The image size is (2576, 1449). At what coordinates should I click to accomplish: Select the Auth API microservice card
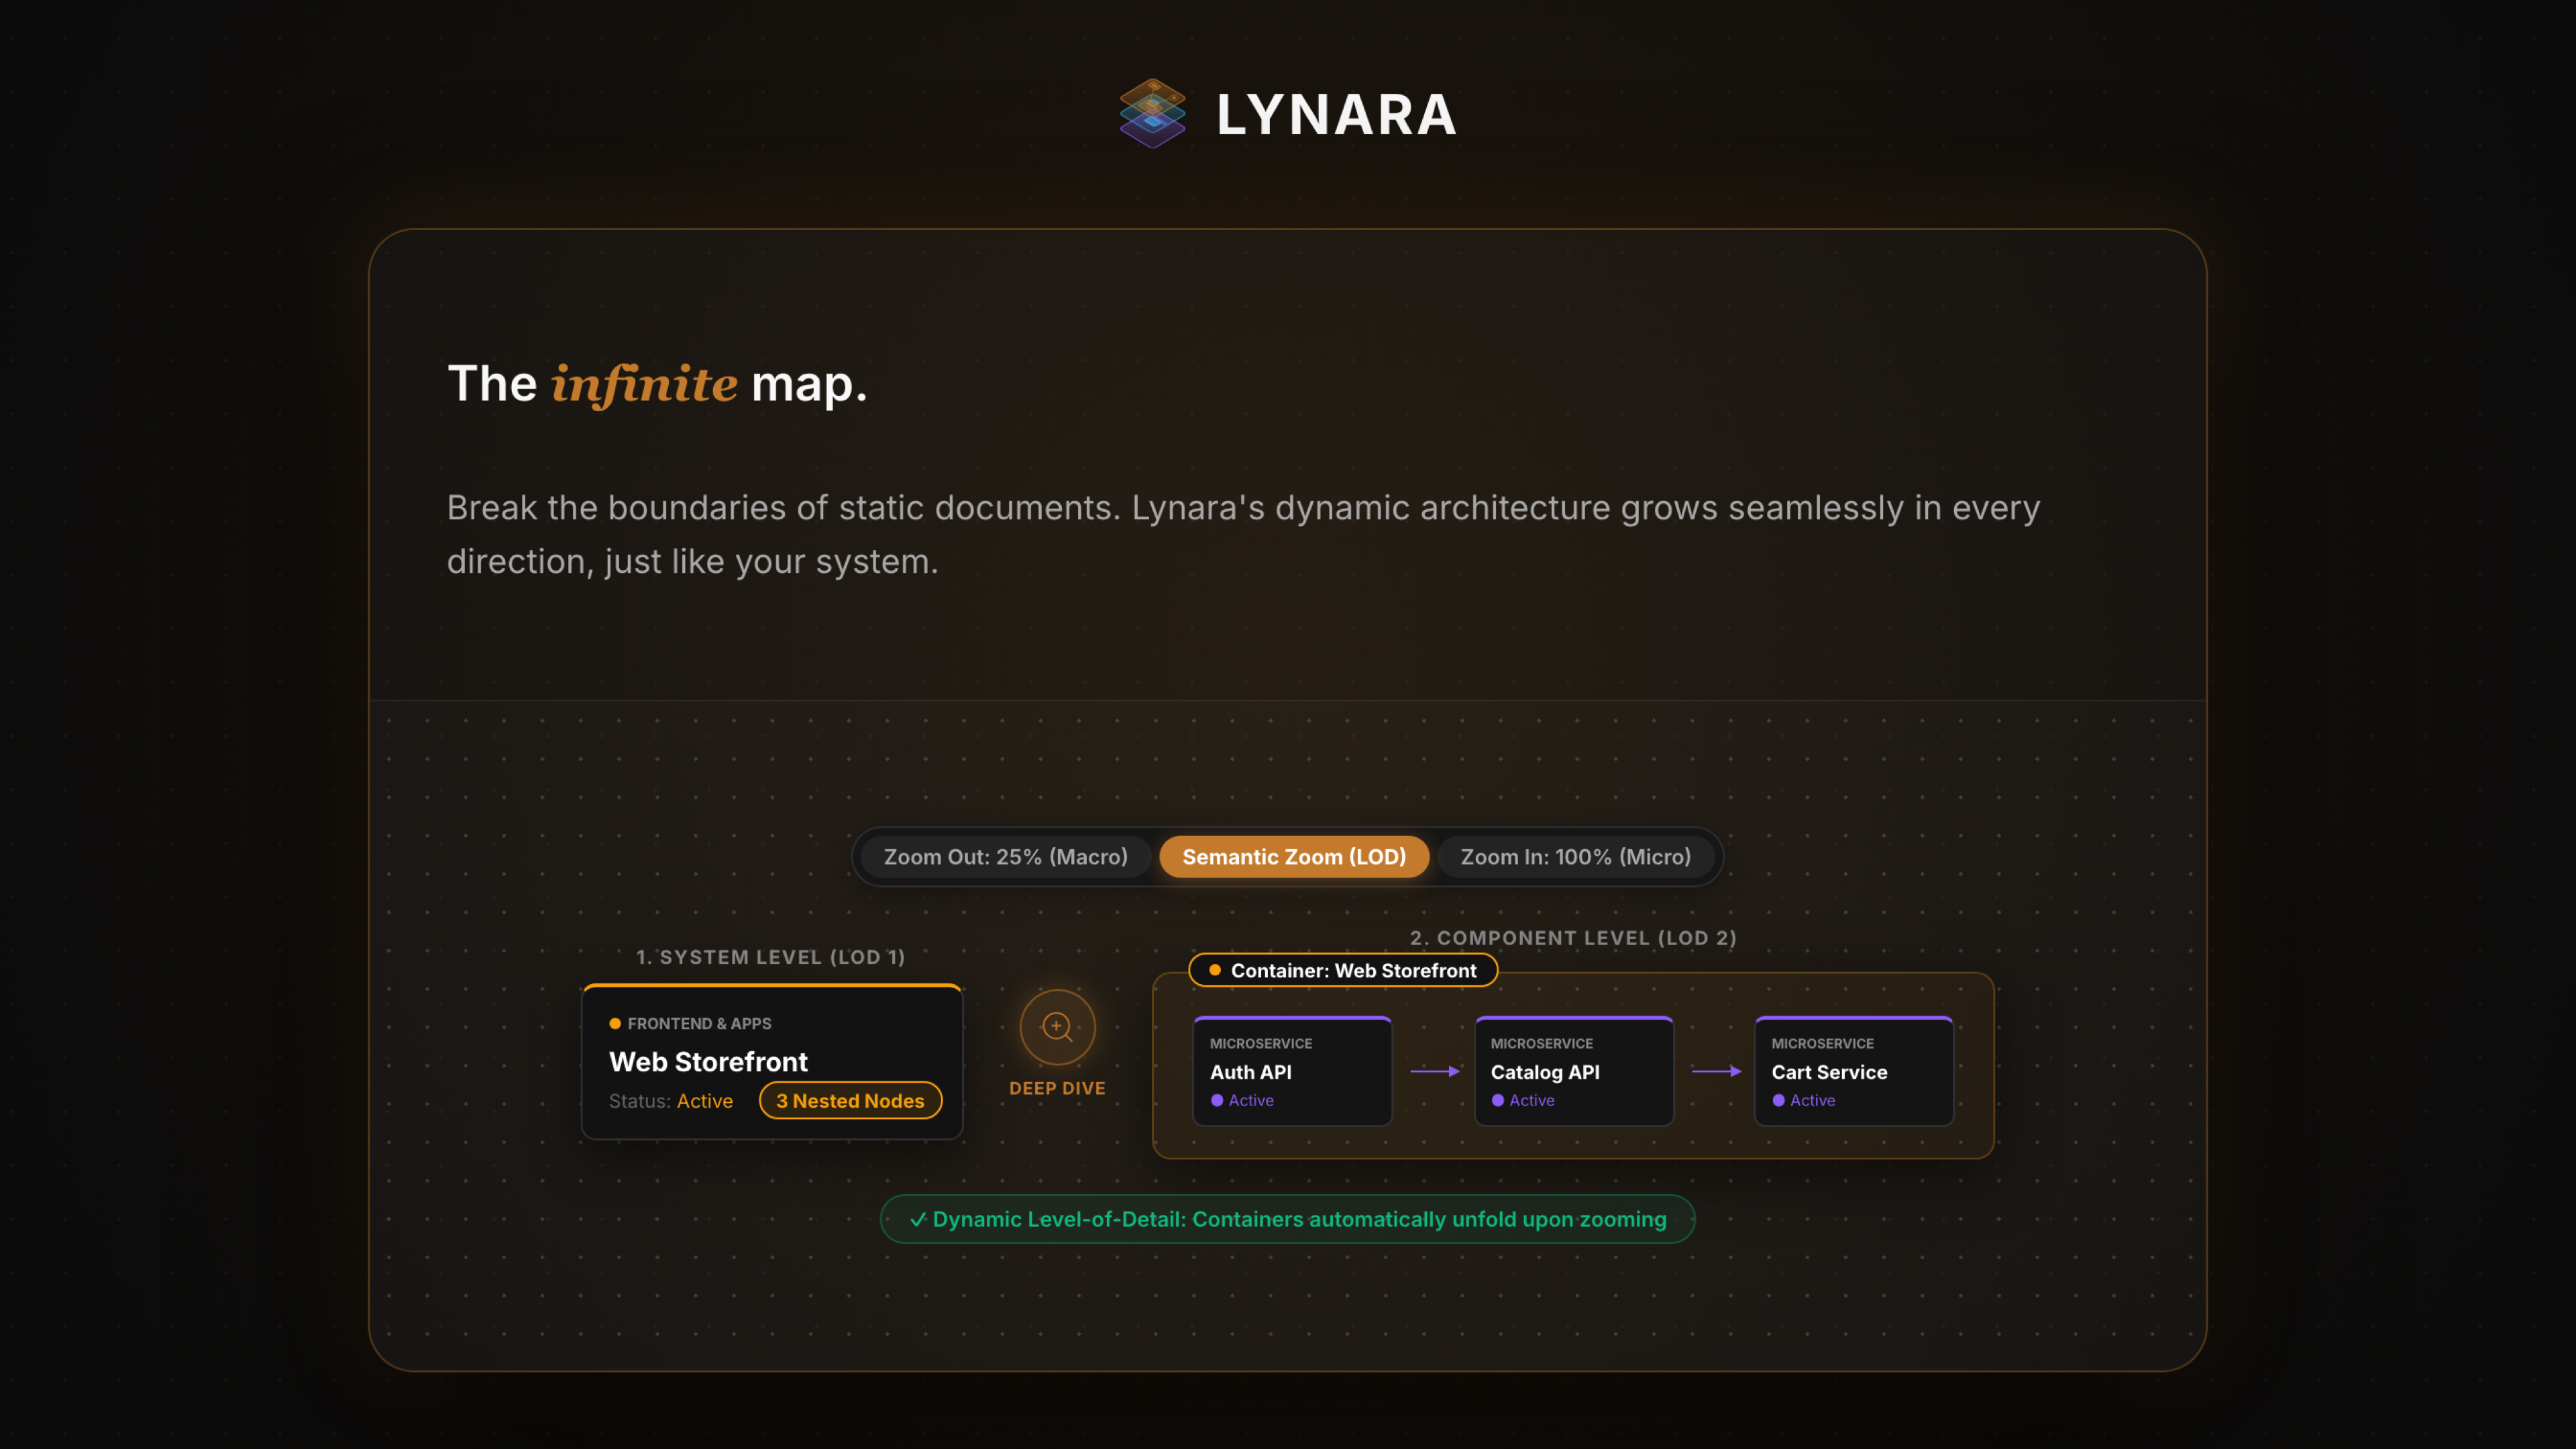(x=1292, y=1071)
